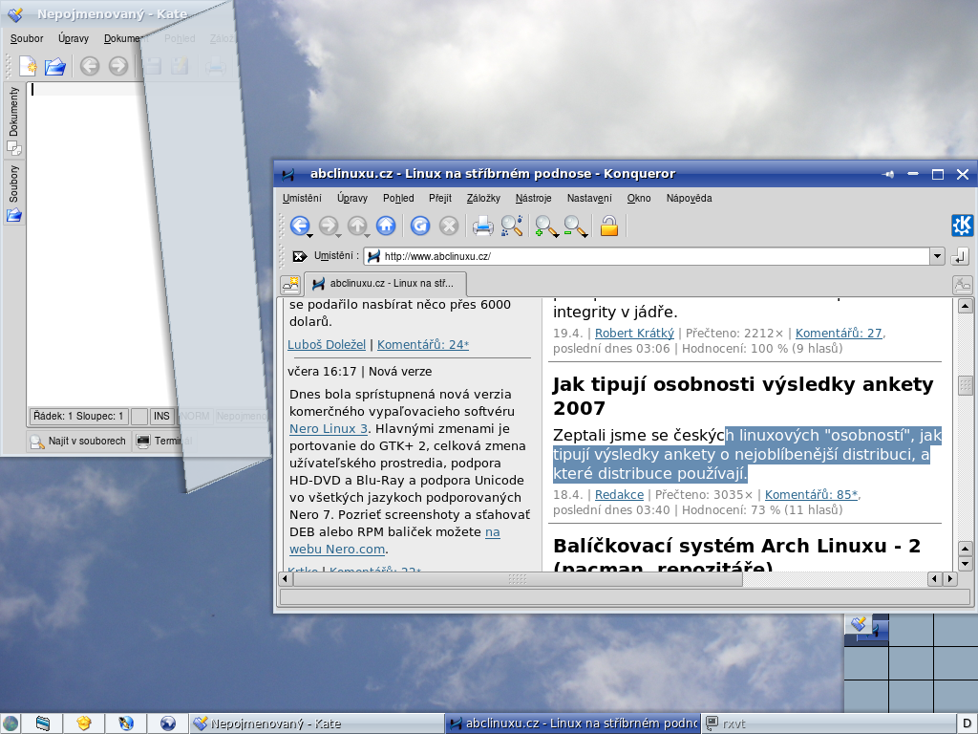Image resolution: width=978 pixels, height=734 pixels.
Task: Create a new document in Kate
Action: [28, 66]
